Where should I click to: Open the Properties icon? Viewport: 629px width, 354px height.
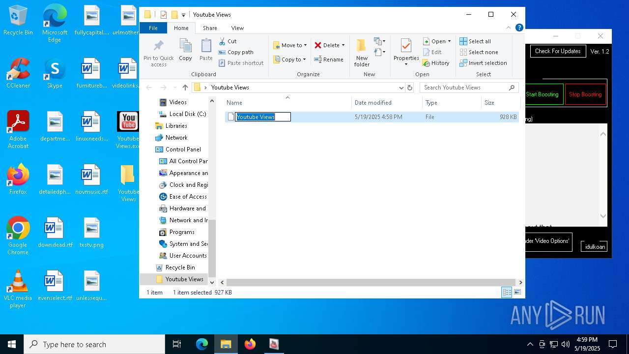click(x=406, y=45)
